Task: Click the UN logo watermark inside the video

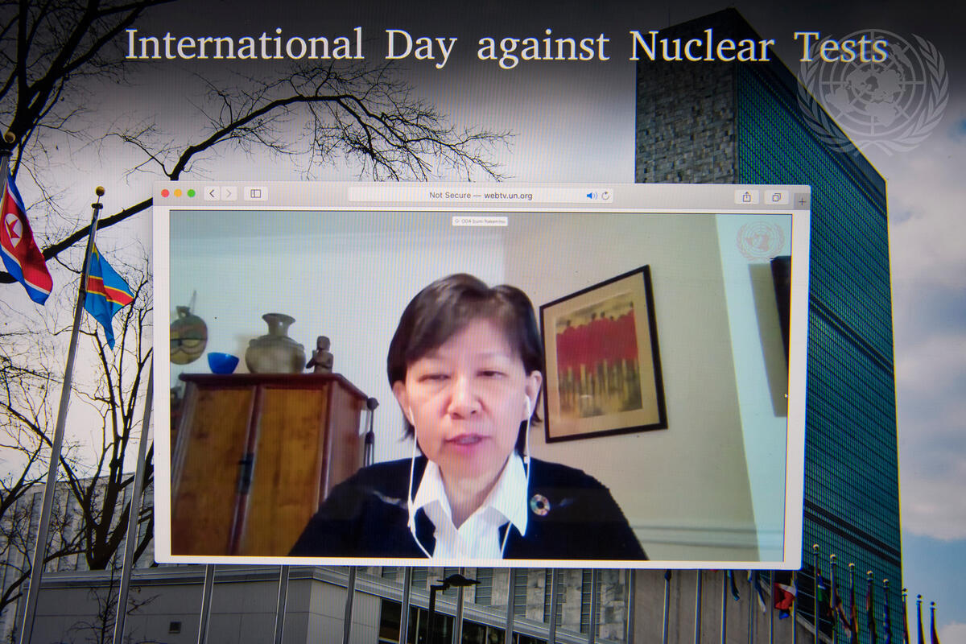Action: [759, 240]
